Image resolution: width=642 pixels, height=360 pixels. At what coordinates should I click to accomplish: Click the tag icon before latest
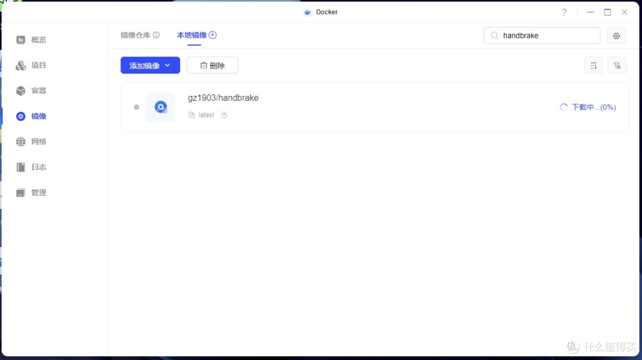click(191, 115)
